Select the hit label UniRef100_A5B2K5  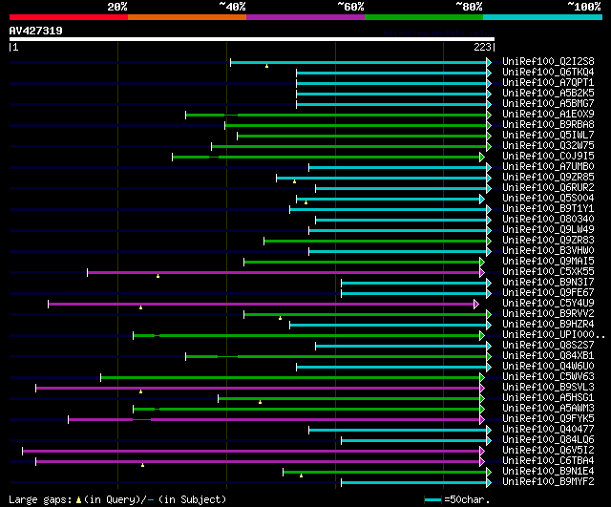click(548, 94)
